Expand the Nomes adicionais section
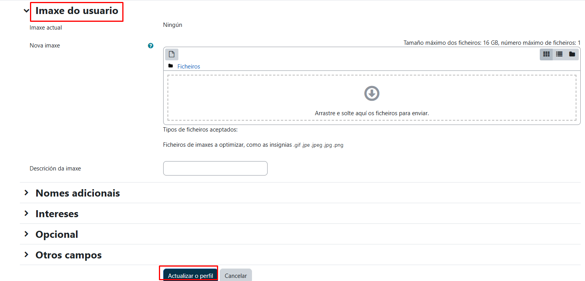Screen dimensions: 585x281 (26, 193)
